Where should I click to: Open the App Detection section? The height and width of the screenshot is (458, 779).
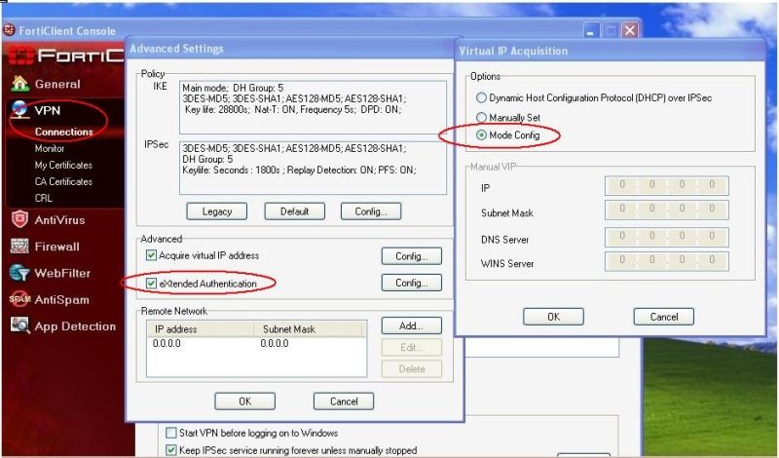pyautogui.click(x=75, y=326)
